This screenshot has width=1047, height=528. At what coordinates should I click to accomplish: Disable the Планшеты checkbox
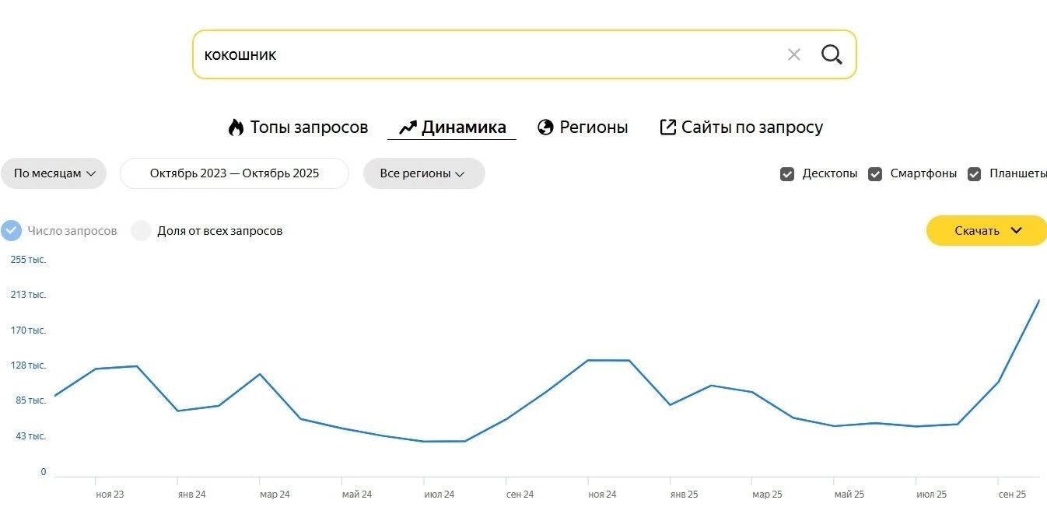[x=974, y=174]
